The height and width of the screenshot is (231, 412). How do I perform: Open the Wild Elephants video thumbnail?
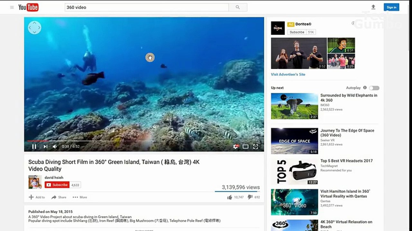(295, 106)
